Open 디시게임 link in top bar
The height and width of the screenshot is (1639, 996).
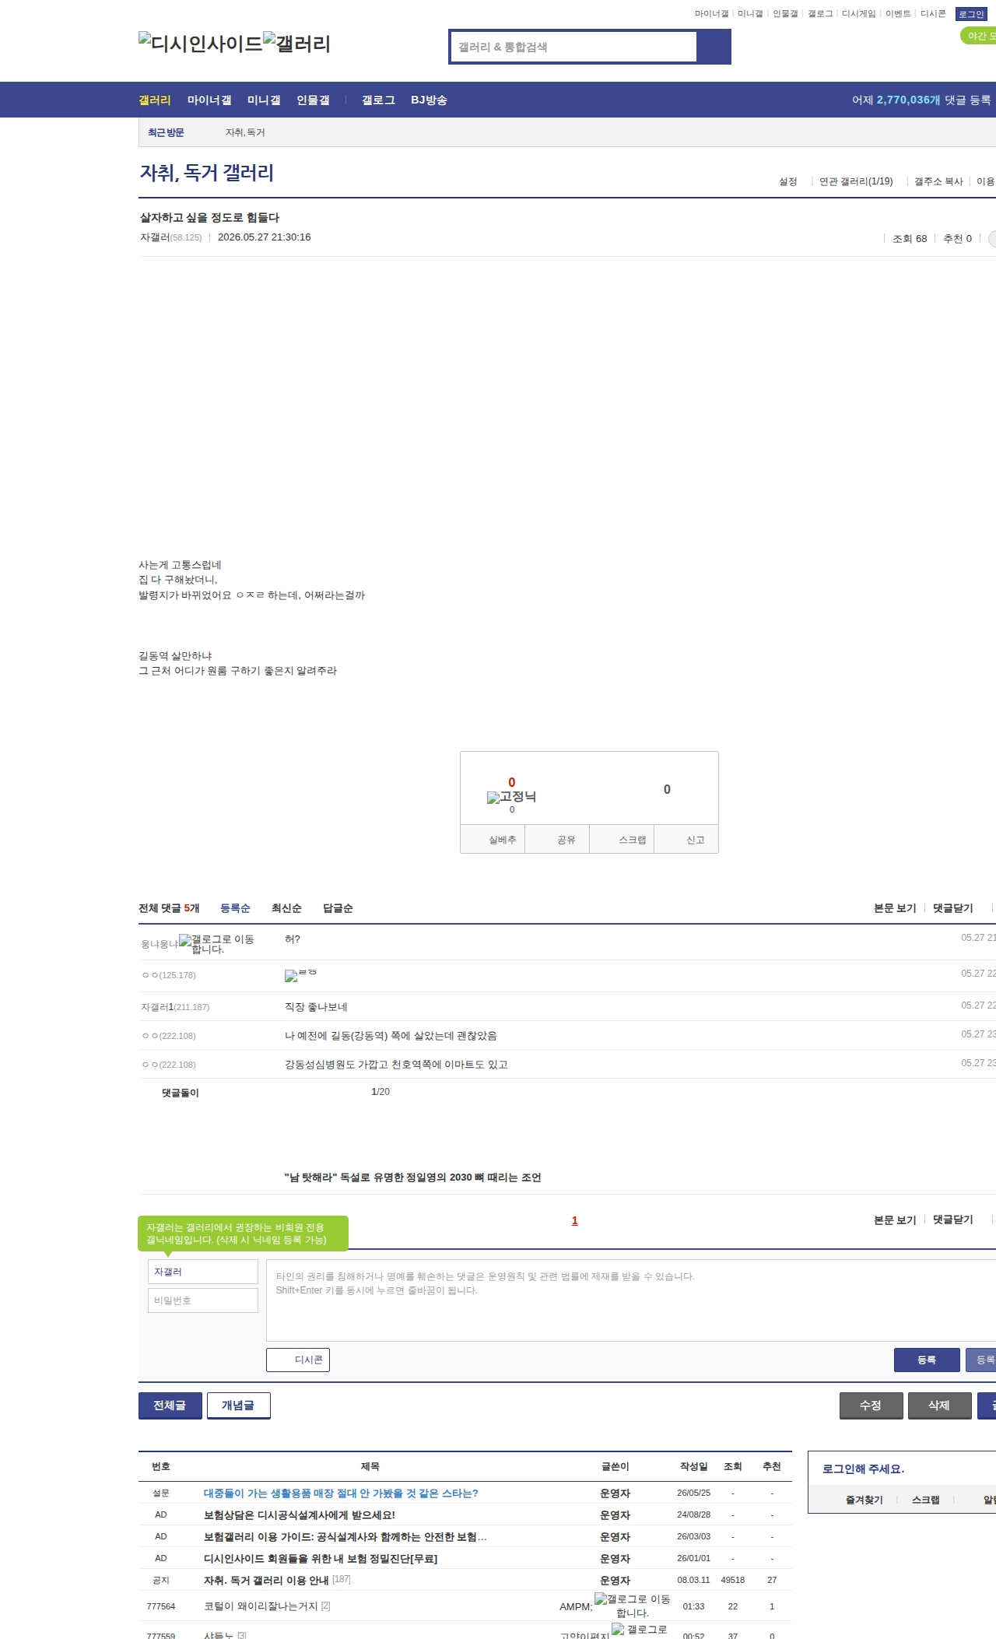point(858,14)
